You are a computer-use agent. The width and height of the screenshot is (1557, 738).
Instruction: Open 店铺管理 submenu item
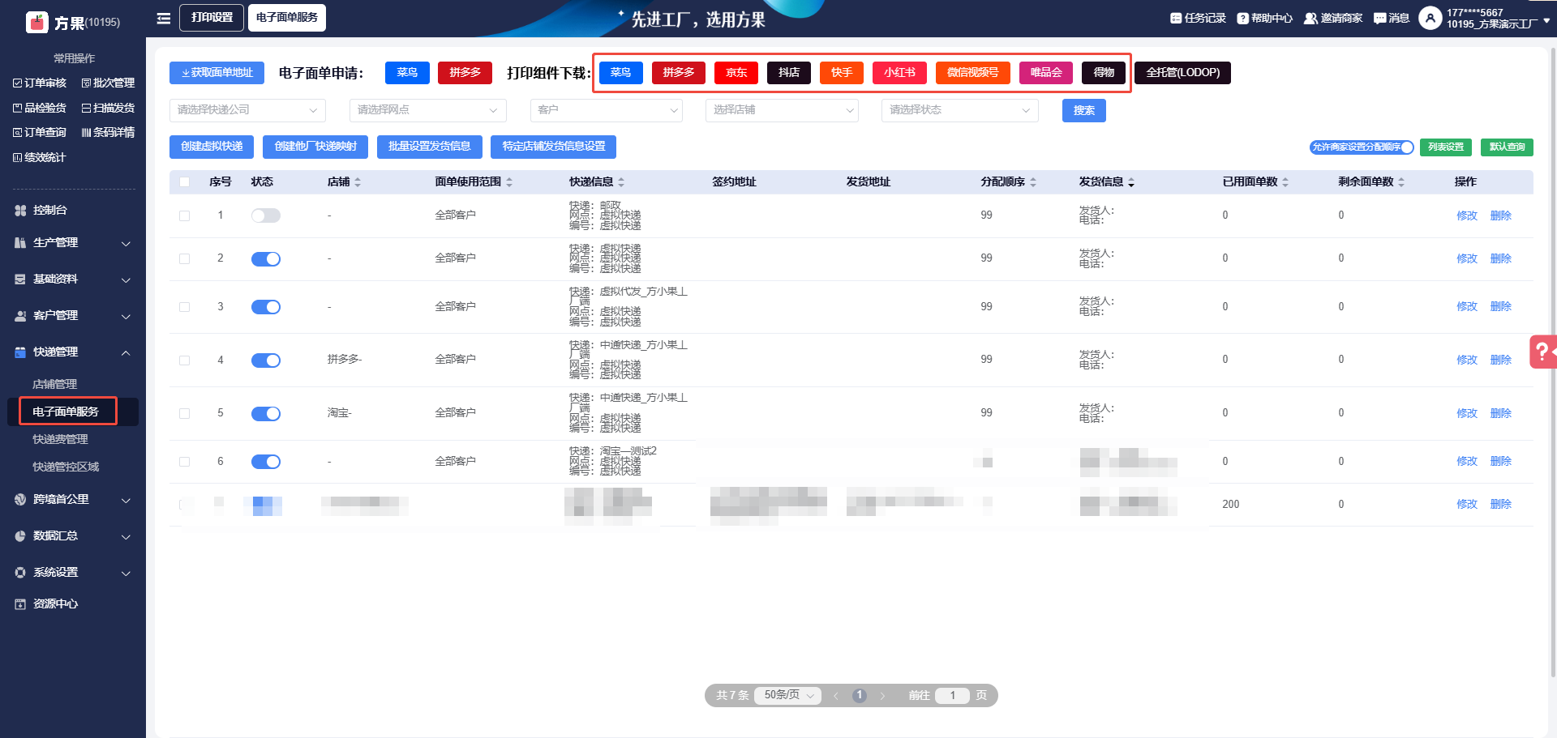[55, 384]
